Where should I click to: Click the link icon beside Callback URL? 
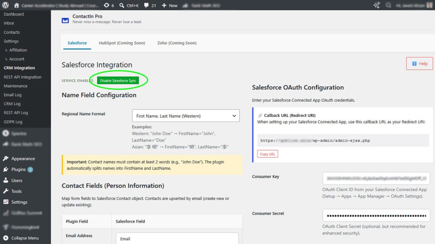click(260, 115)
